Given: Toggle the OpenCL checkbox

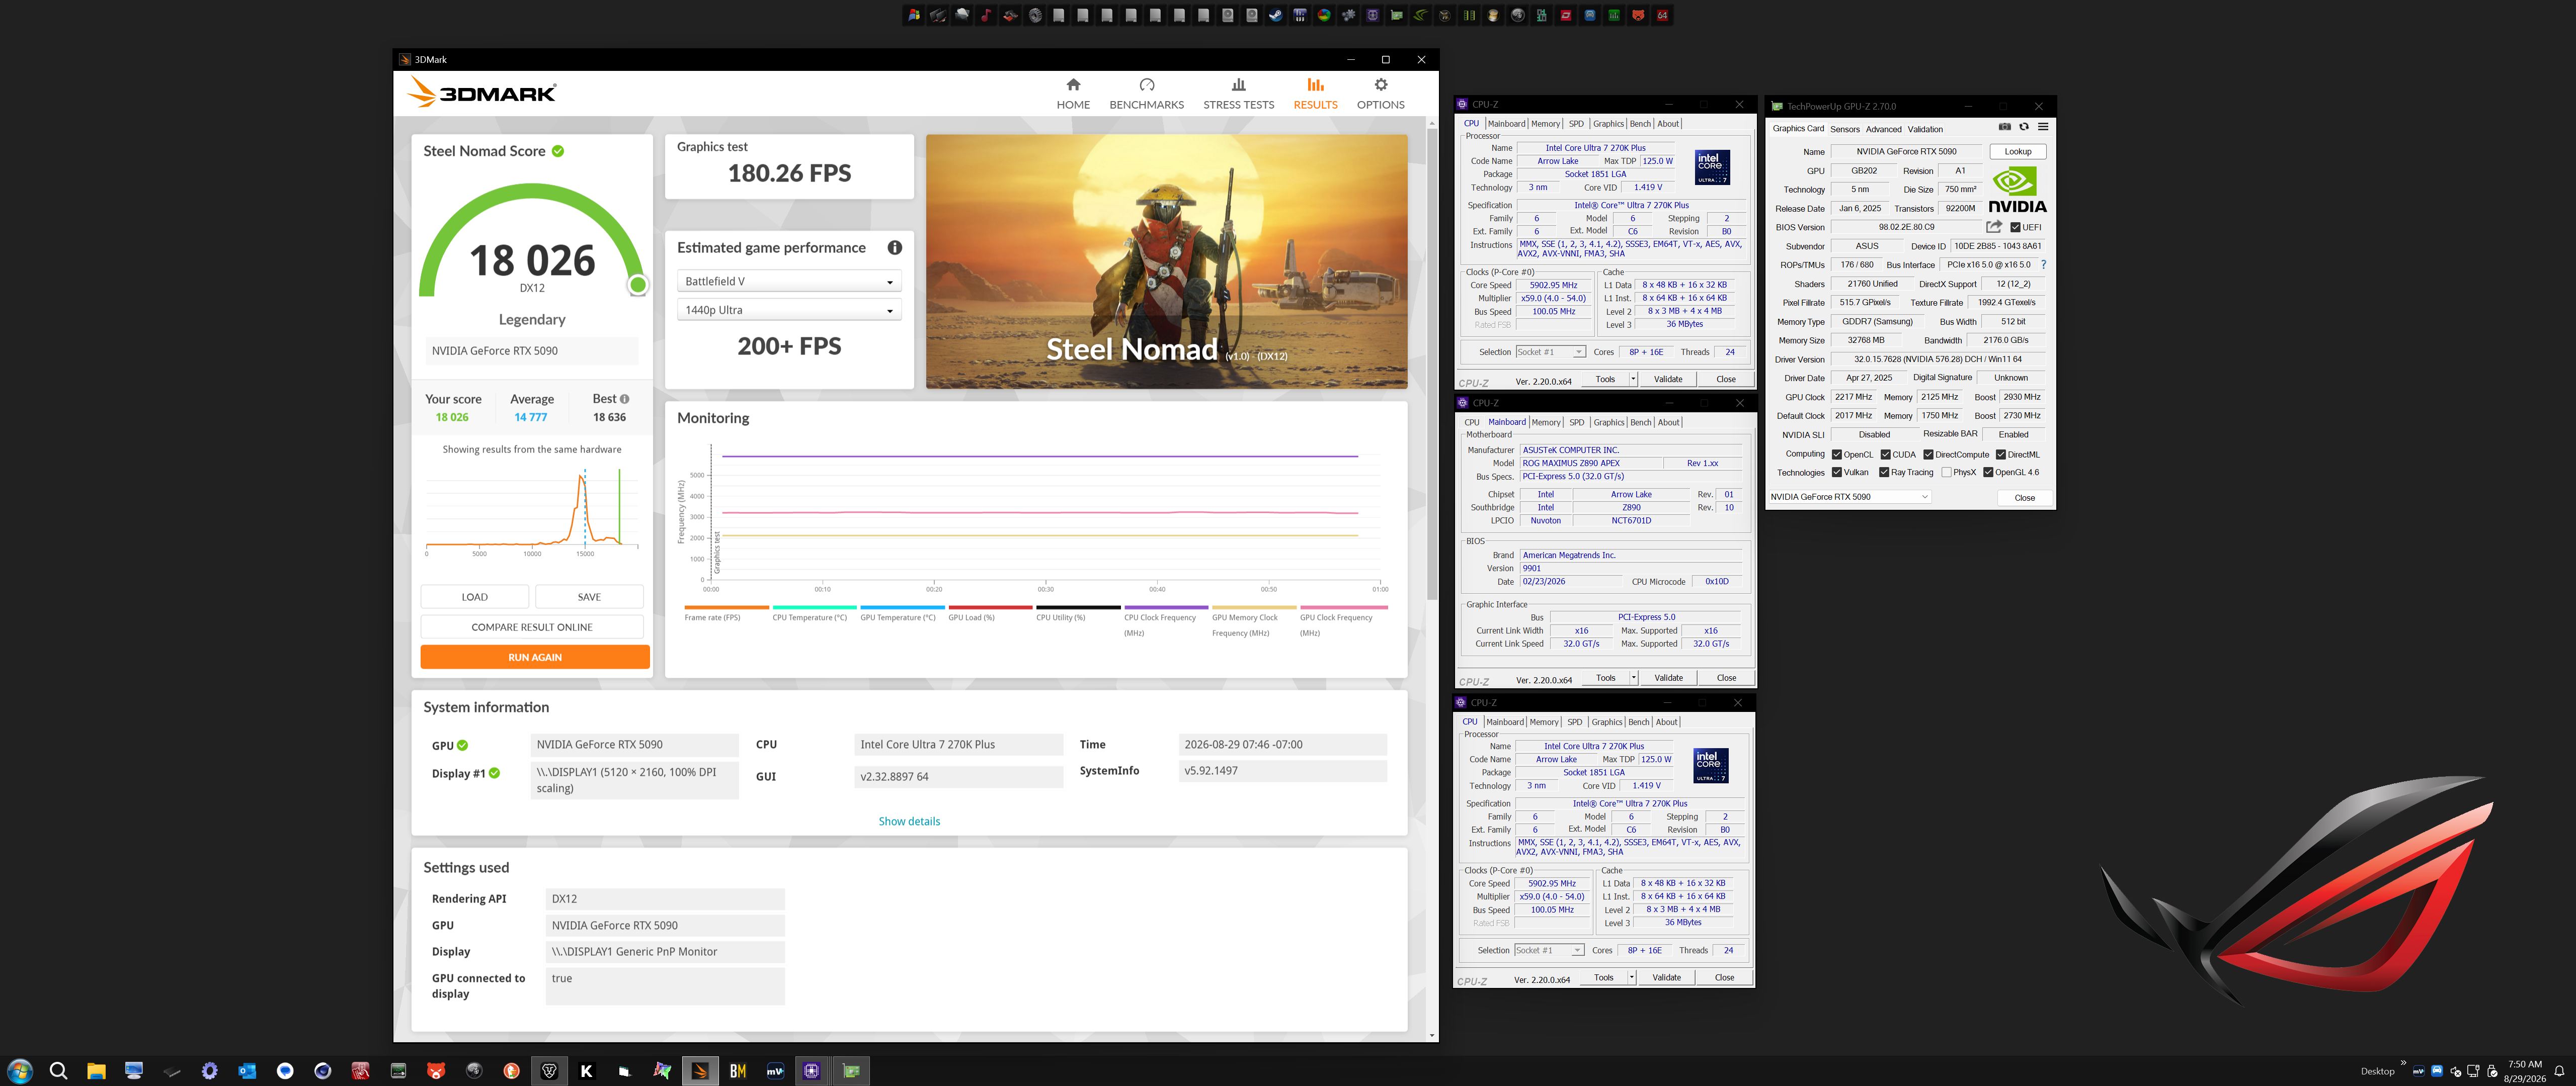Looking at the screenshot, I should coord(1837,455).
